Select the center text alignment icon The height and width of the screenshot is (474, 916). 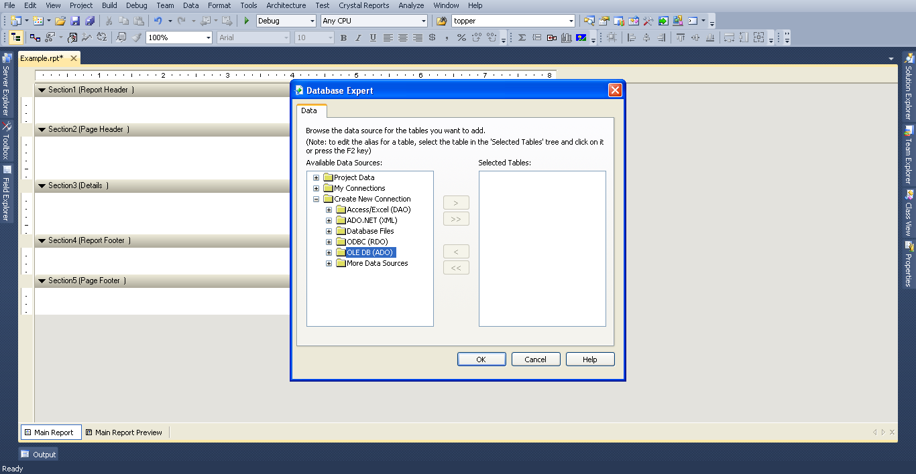coord(403,37)
